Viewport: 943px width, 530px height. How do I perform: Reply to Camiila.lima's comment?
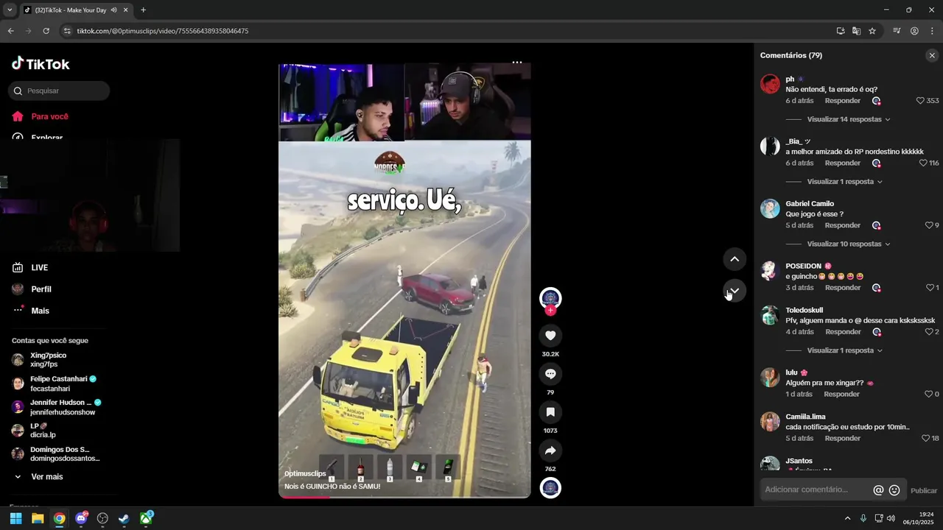point(843,439)
